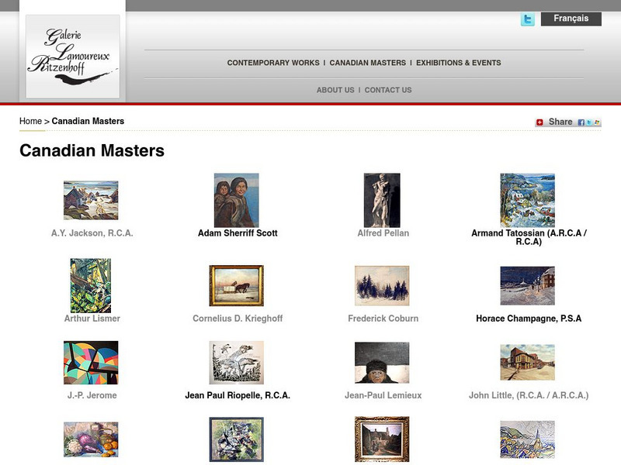Open Jean Paul Riopelle, R.C.A. link

[238, 395]
